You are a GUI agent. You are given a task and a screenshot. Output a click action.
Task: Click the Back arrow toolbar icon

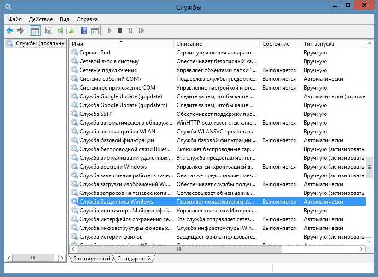[10, 31]
